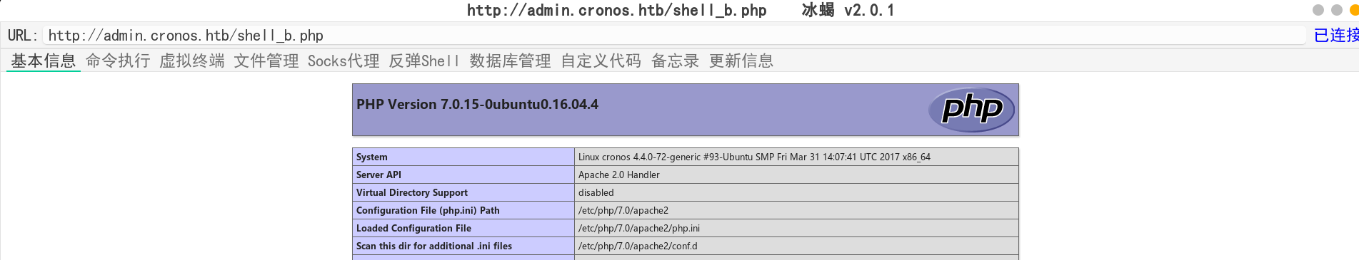This screenshot has height=260, width=1359.
Task: Click the Server API row
Action: tap(686, 175)
